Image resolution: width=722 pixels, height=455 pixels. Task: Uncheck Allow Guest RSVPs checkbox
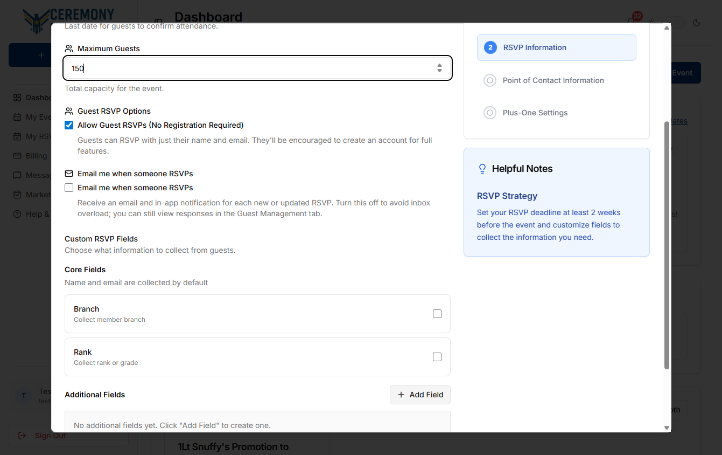(69, 125)
